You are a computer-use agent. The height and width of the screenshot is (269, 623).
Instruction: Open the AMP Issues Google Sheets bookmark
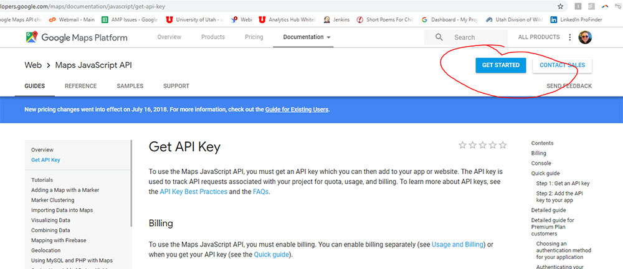130,19
